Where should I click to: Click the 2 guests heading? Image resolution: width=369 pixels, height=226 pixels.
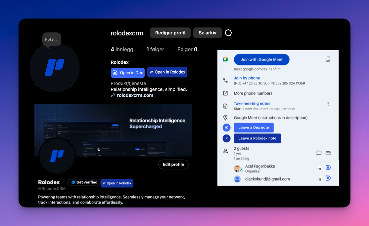[241, 148]
